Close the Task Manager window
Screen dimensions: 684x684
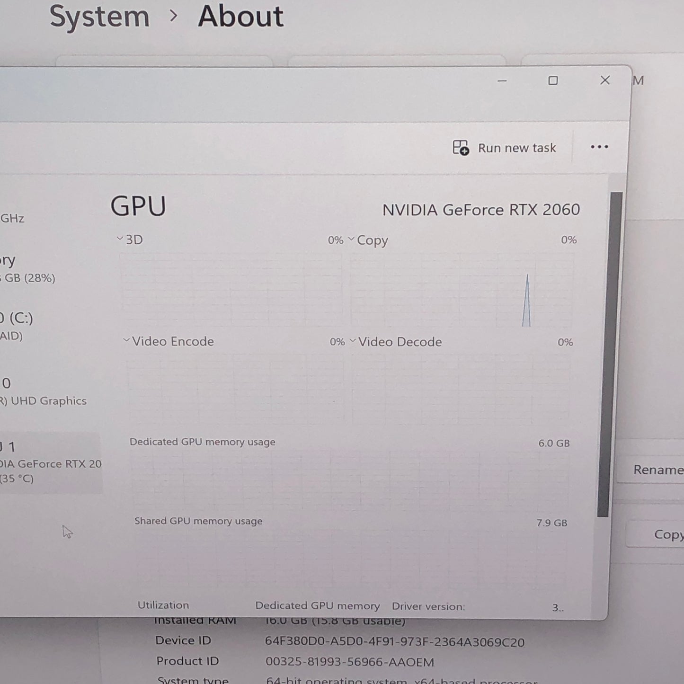605,80
